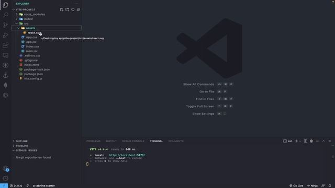Image resolution: width=335 pixels, height=188 pixels.
Task: Click the debug lightning status bar icon
Action: coord(28,186)
